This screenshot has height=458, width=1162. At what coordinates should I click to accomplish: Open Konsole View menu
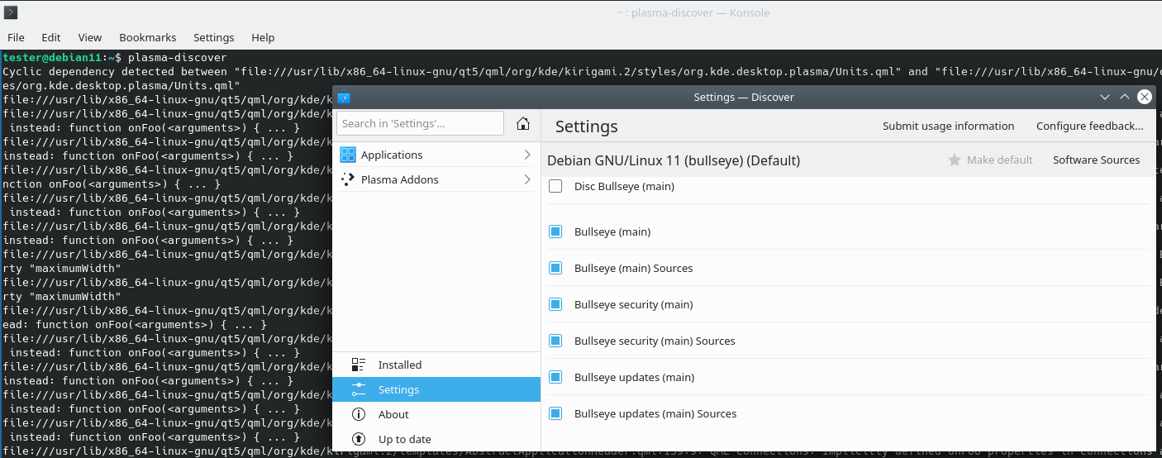pyautogui.click(x=90, y=37)
